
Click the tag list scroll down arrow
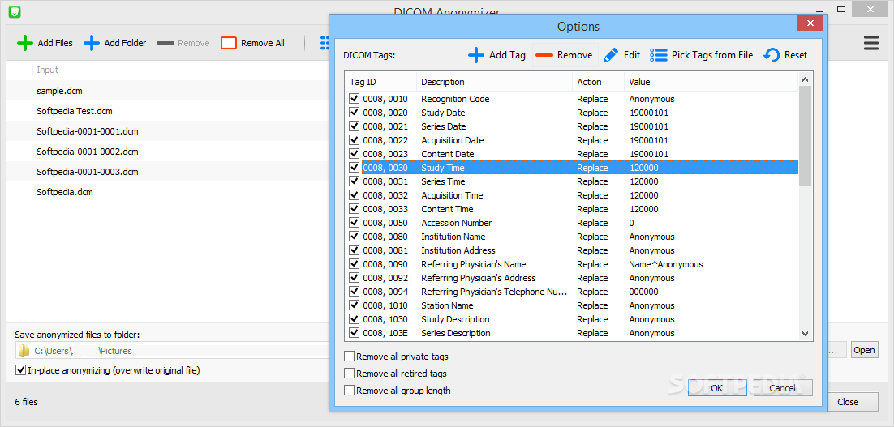tap(805, 334)
